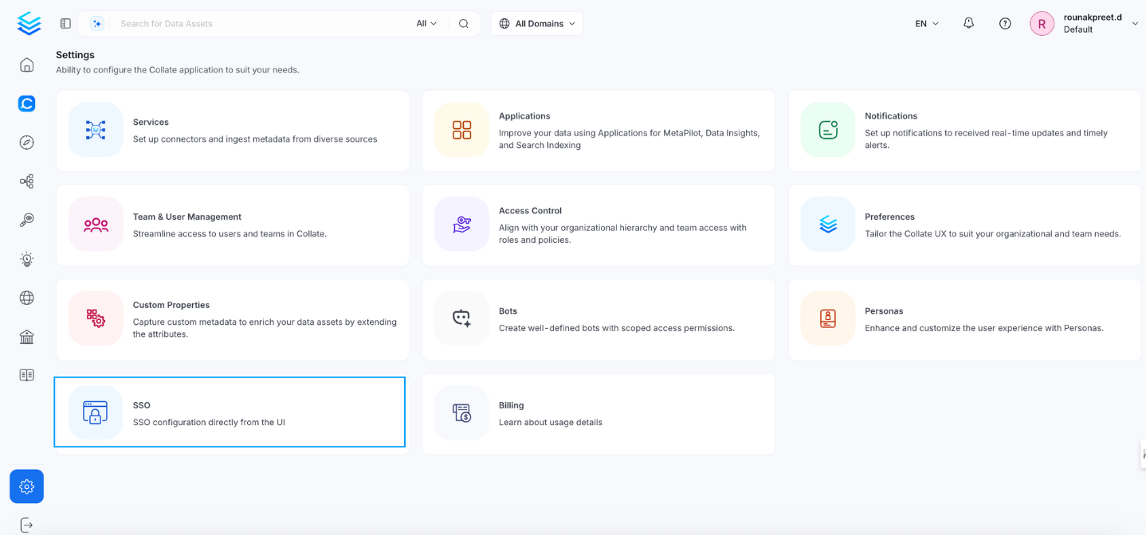Open Billing to learn about usage details
This screenshot has height=535, width=1146.
coord(598,413)
